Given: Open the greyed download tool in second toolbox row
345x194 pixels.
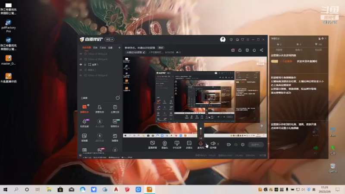Looking at the screenshot, I should click(x=100, y=123).
